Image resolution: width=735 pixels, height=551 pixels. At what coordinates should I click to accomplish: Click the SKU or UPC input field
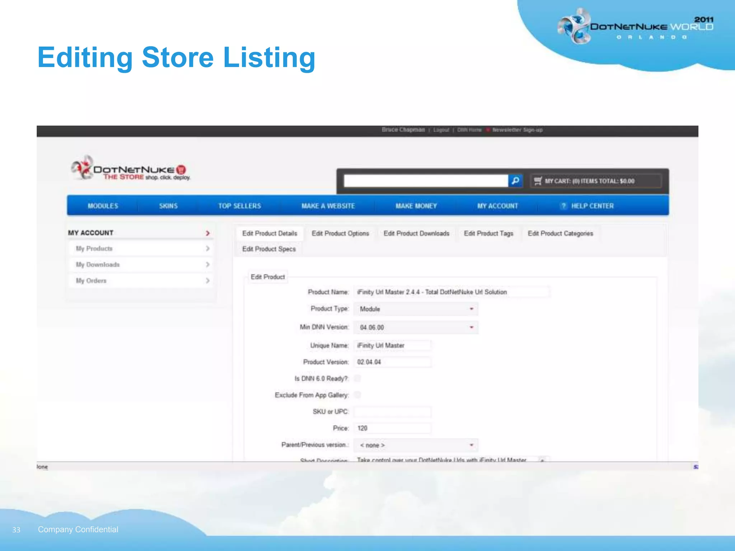(392, 411)
